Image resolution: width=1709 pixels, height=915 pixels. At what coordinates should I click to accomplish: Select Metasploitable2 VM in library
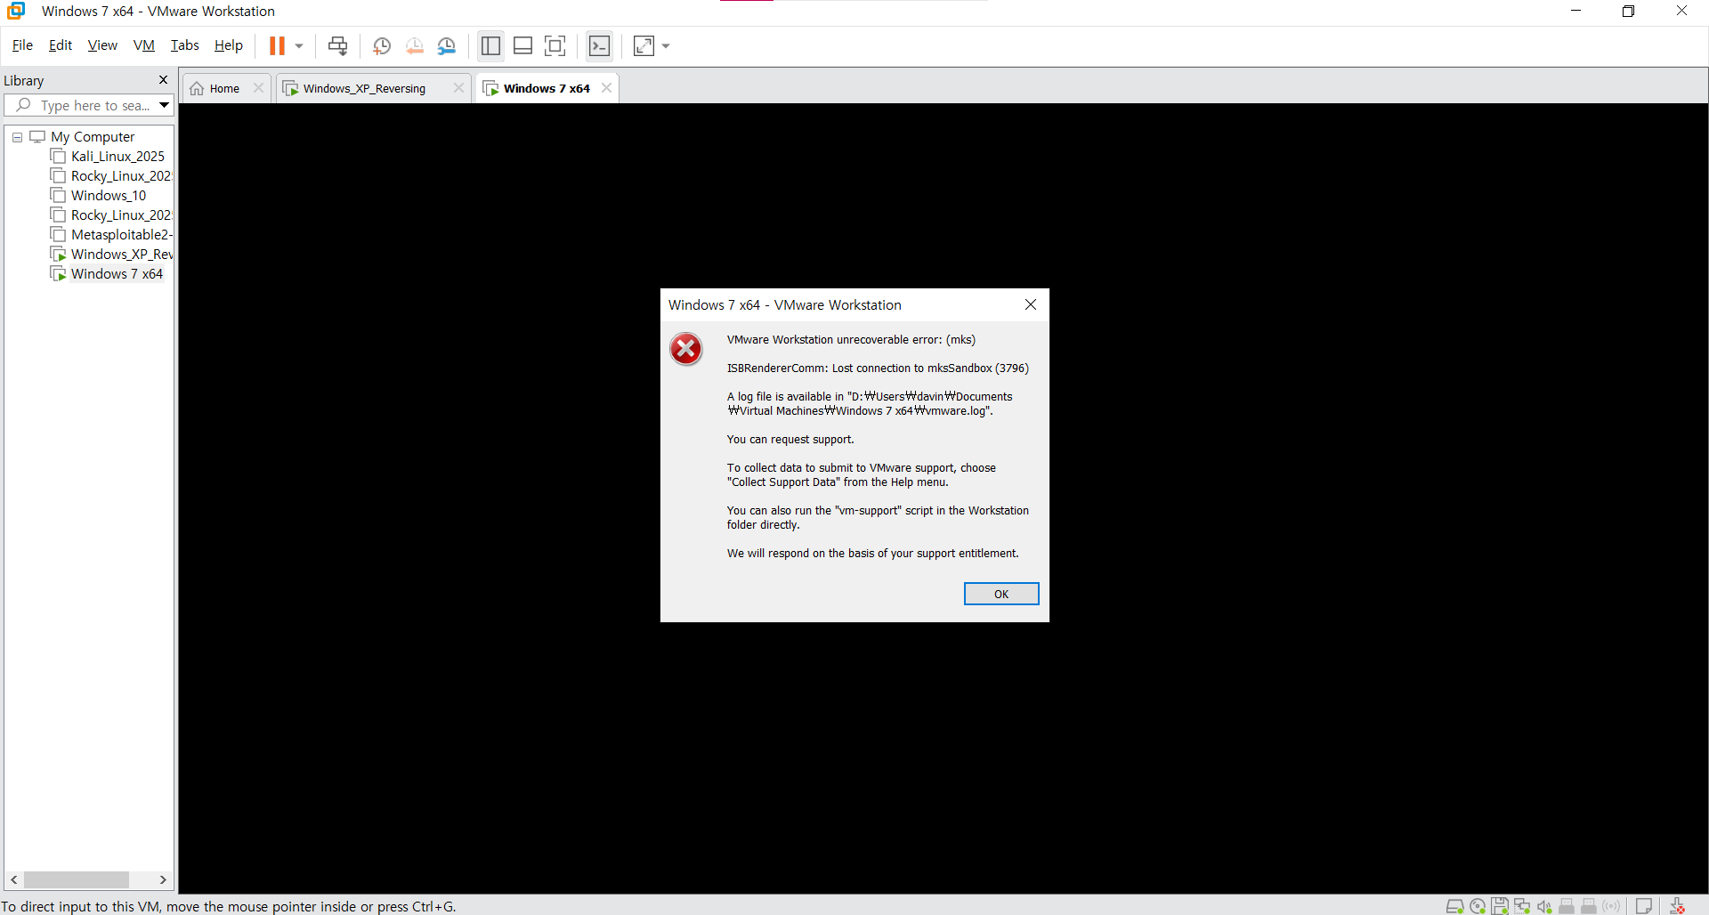tap(121, 235)
